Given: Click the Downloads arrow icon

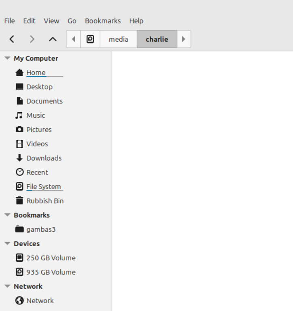Looking at the screenshot, I should (19, 158).
